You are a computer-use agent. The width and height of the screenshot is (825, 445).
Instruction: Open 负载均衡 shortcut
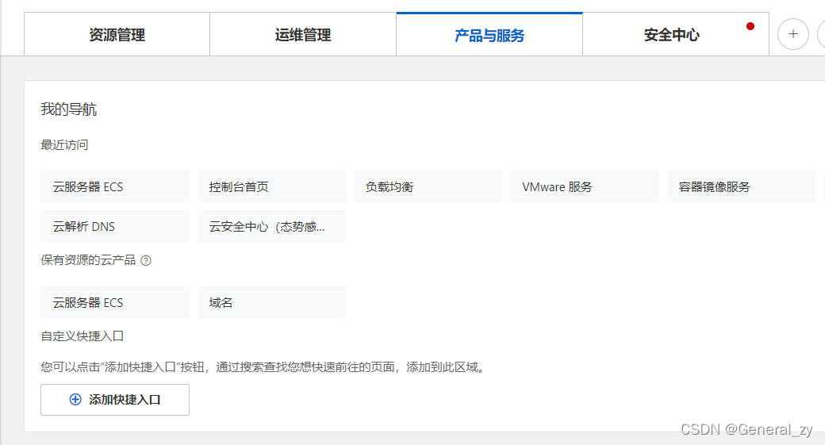tap(428, 186)
